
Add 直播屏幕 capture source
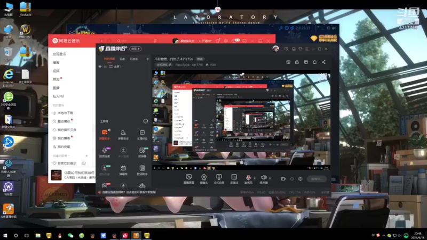click(x=189, y=179)
